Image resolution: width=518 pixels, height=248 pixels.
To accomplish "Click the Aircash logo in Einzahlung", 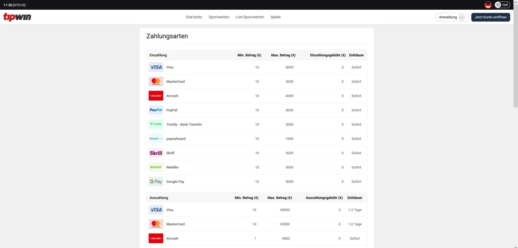I will tap(156, 96).
